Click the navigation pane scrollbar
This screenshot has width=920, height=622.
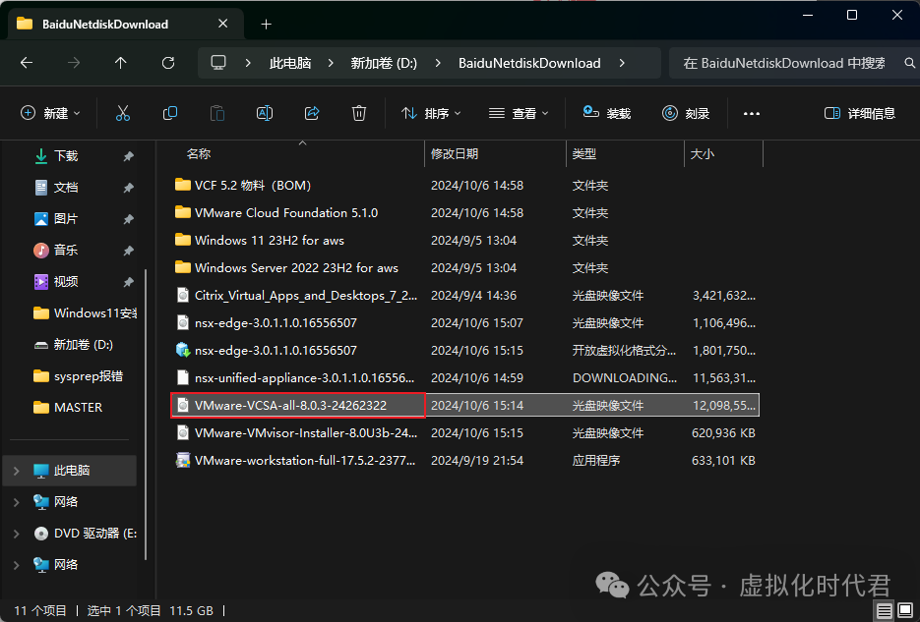click(x=146, y=414)
